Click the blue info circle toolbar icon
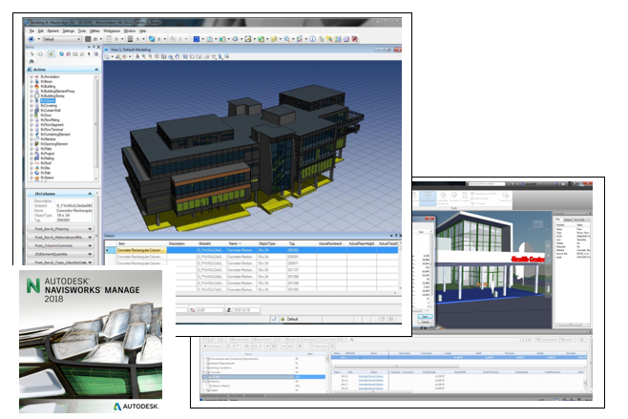 click(312, 39)
